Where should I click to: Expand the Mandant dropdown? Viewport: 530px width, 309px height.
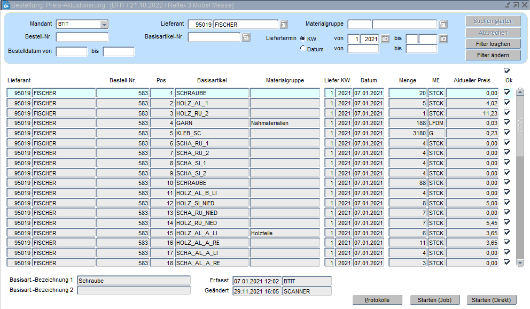104,24
